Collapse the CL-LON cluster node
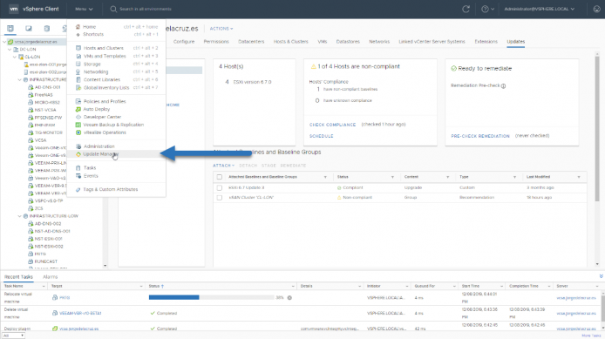The height and width of the screenshot is (339, 605). click(x=15, y=57)
